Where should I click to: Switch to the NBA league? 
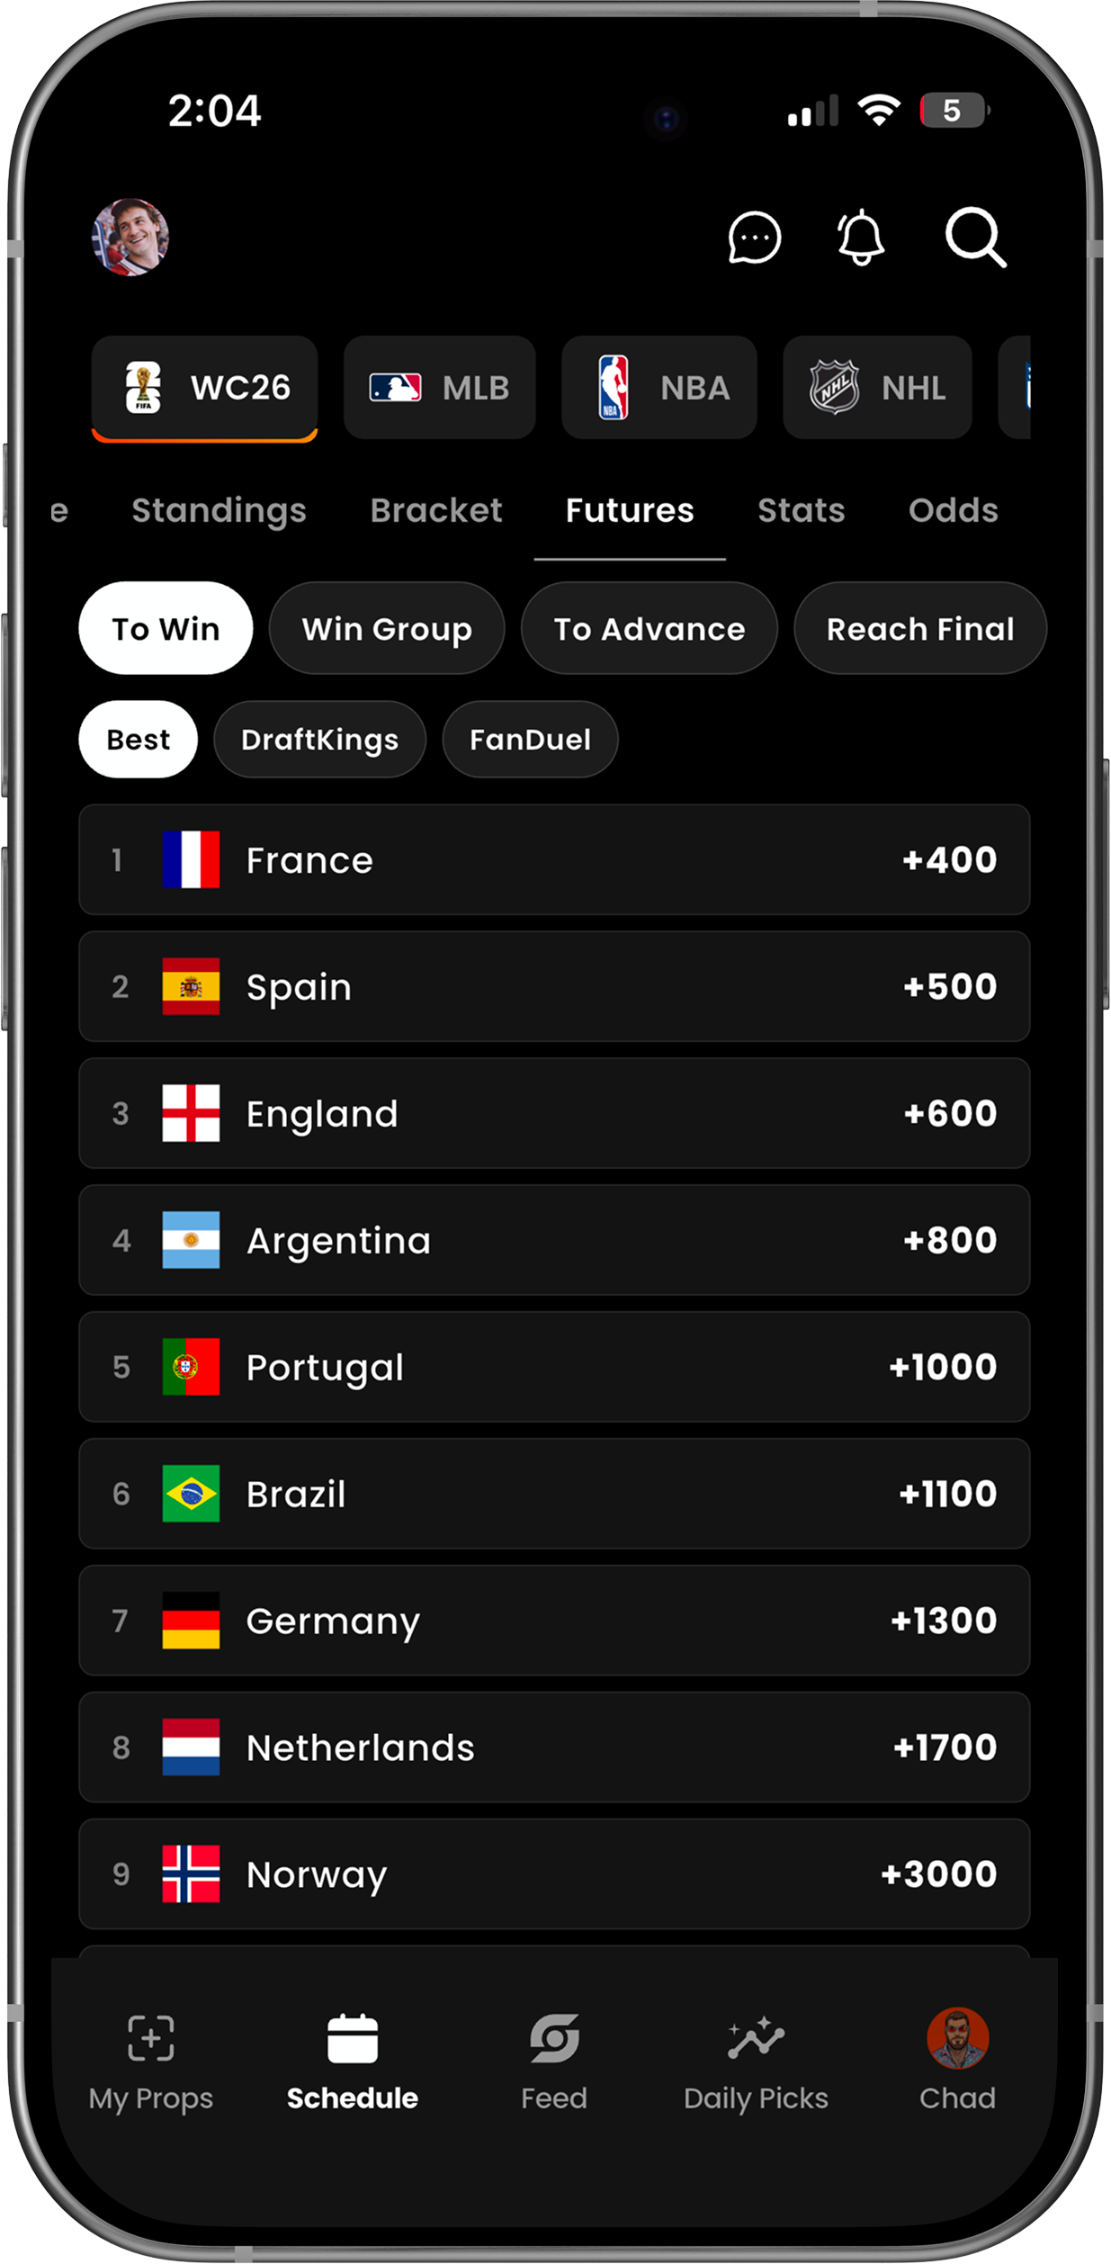(x=659, y=388)
